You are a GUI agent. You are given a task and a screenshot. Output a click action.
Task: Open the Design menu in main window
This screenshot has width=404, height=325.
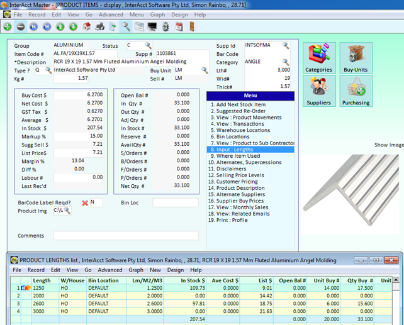pyautogui.click(x=179, y=14)
